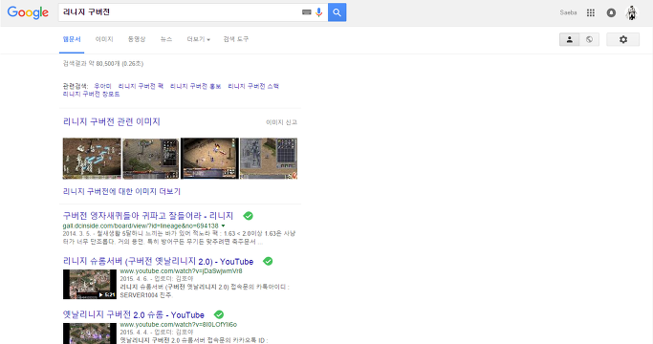Expand the dcinside URL dropdown arrow
This screenshot has height=344, width=653.
tap(223, 226)
